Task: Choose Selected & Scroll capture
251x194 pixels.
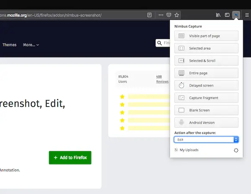Action: tap(206, 60)
